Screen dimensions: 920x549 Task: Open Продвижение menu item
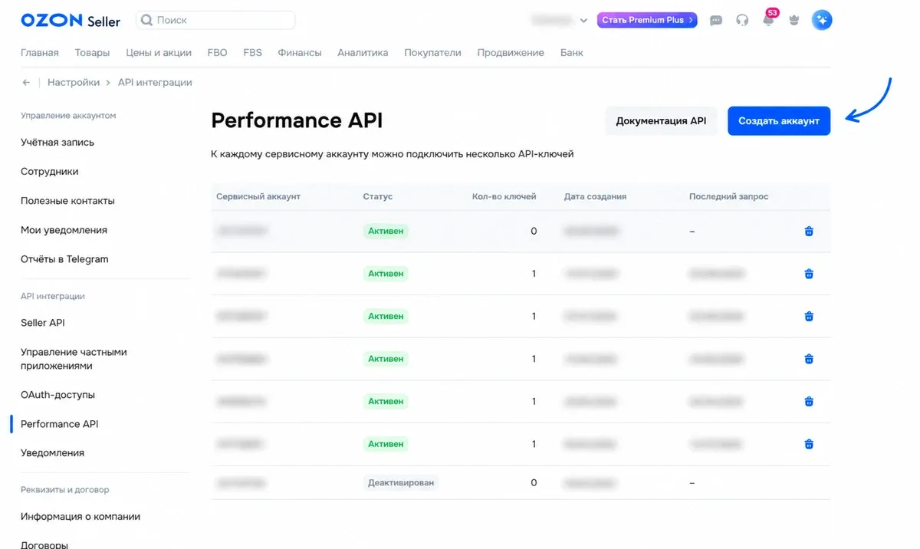tap(511, 53)
